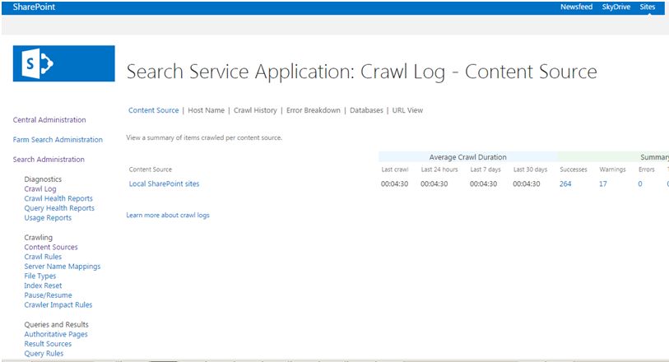Open the Newsfeed link in top bar
Viewport: 669px width, 362px height.
pos(576,7)
